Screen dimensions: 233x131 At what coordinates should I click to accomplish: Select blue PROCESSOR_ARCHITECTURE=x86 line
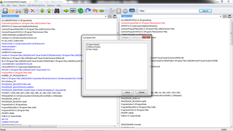16,84
